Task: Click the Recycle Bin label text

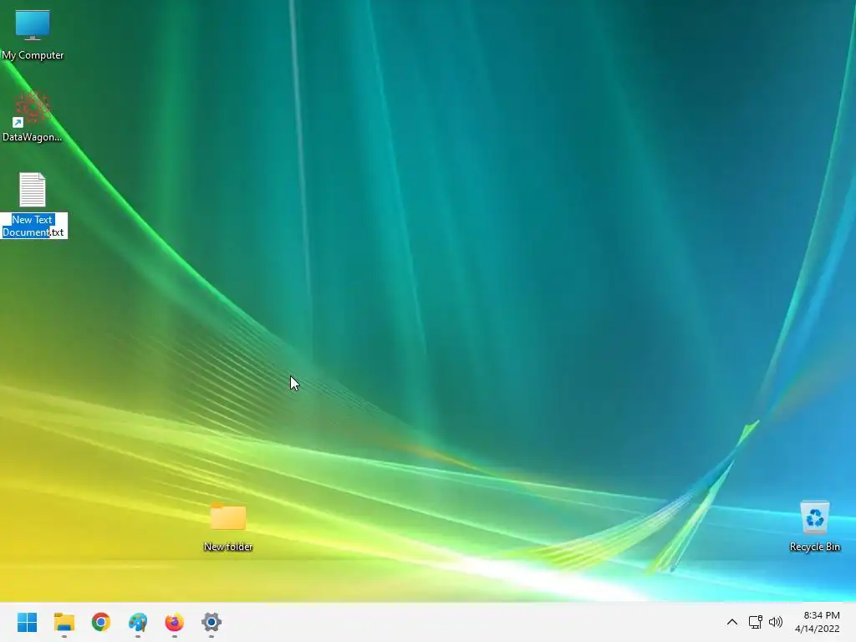Action: click(x=814, y=547)
